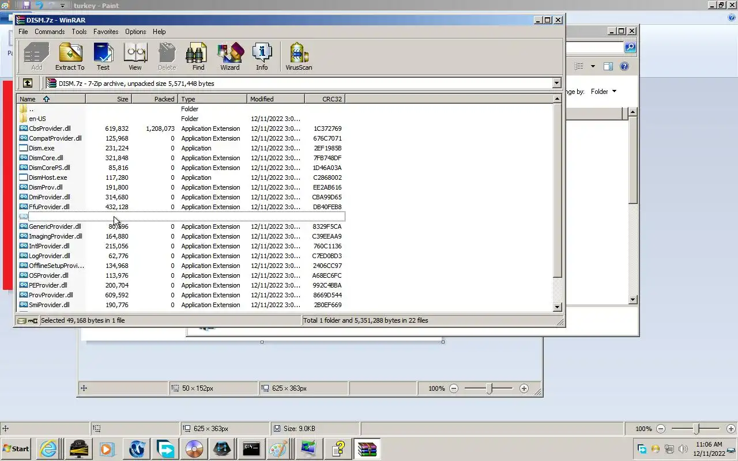Screen dimensions: 738x461
Task: Click the media player taskbar icon
Action: pyautogui.click(x=107, y=448)
